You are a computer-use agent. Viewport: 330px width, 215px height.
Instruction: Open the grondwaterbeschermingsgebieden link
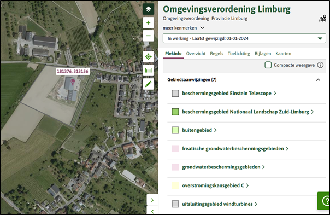pyautogui.click(x=221, y=167)
